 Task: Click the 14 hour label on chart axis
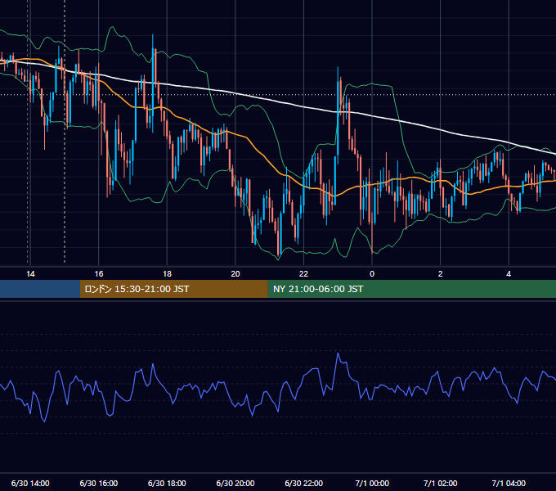click(x=30, y=273)
